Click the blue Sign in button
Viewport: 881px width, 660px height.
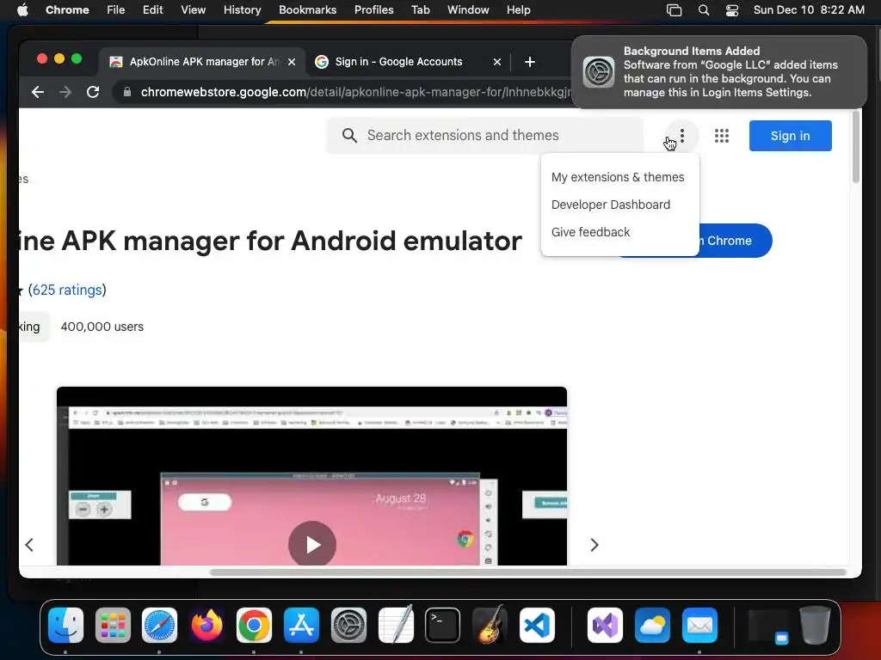[790, 136]
